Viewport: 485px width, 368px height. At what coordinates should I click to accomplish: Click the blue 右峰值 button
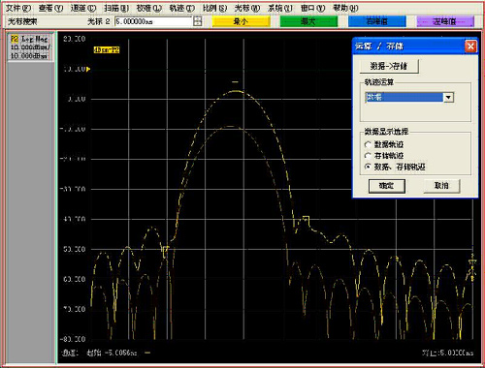pyautogui.click(x=377, y=21)
